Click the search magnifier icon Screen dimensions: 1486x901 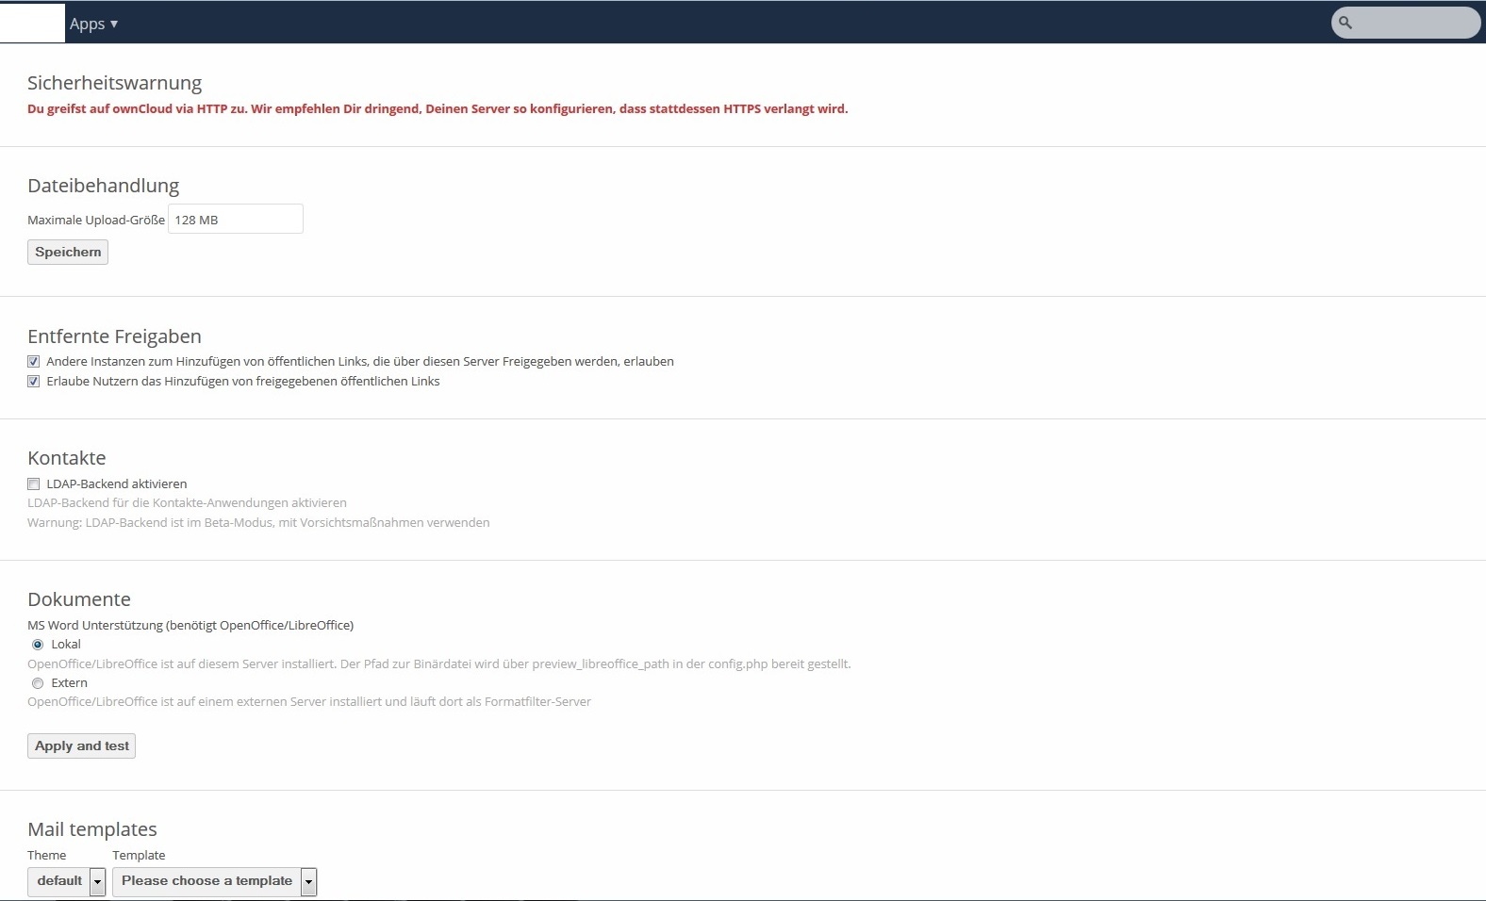pyautogui.click(x=1346, y=23)
